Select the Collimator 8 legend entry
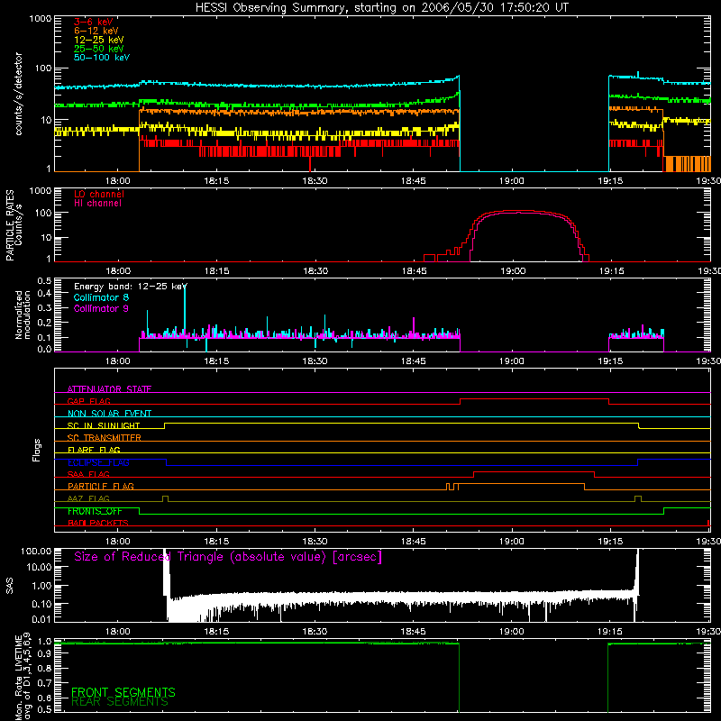The width and height of the screenshot is (721, 721). 101,297
